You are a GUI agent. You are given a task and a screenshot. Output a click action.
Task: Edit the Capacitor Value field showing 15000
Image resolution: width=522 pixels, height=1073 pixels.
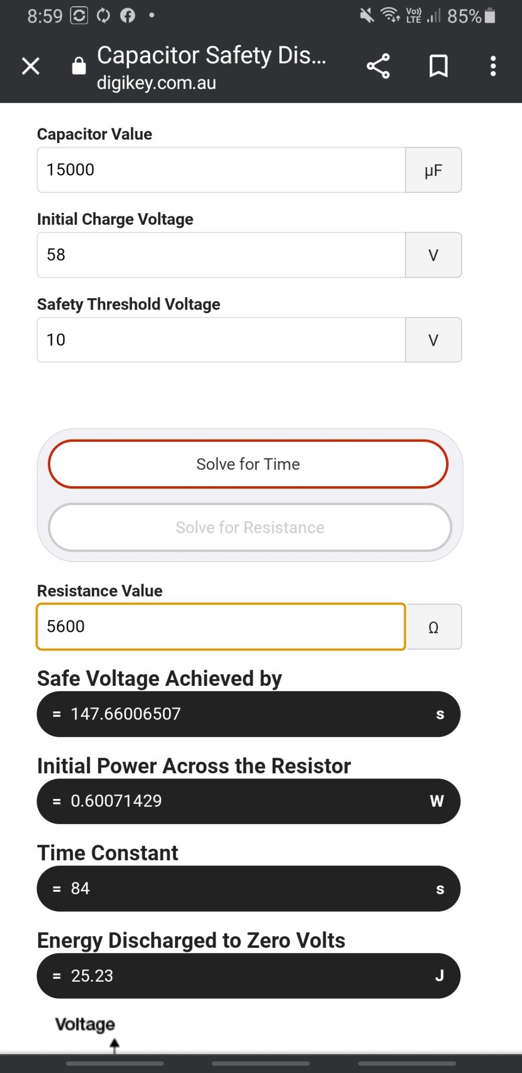[x=221, y=170]
